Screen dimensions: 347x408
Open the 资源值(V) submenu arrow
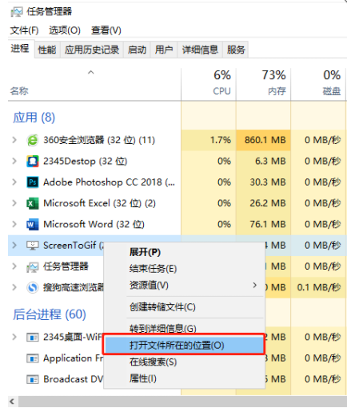coord(255,286)
